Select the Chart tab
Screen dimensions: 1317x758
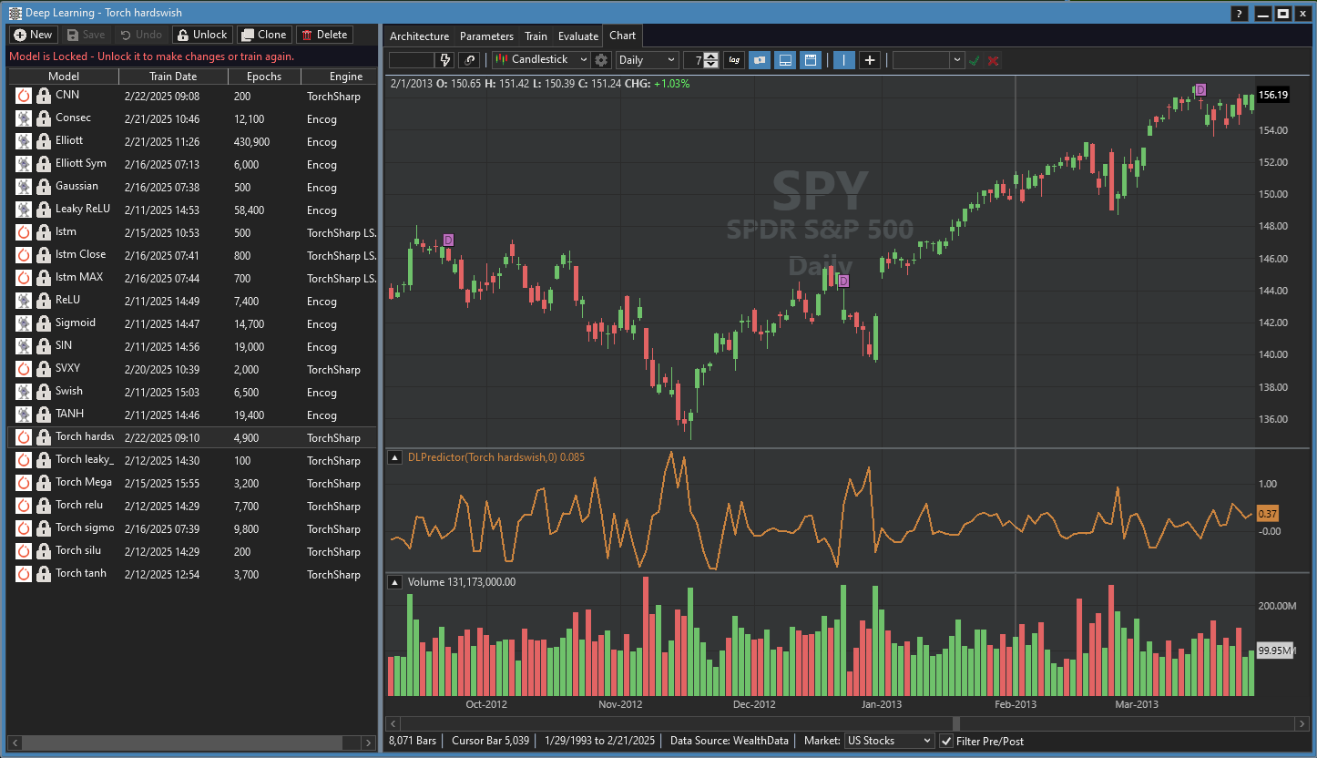pyautogui.click(x=623, y=36)
